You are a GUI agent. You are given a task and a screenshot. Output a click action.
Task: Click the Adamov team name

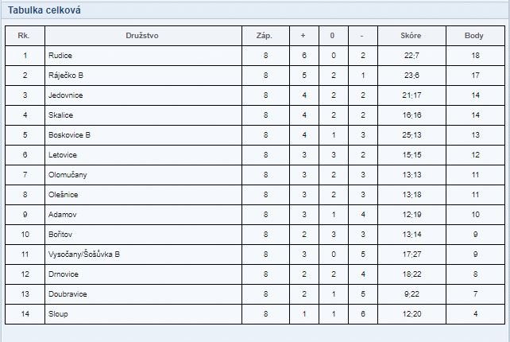pos(62,214)
